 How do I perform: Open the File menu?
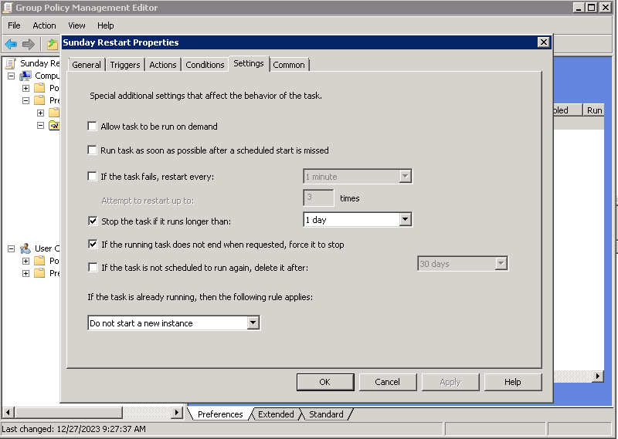pos(14,25)
